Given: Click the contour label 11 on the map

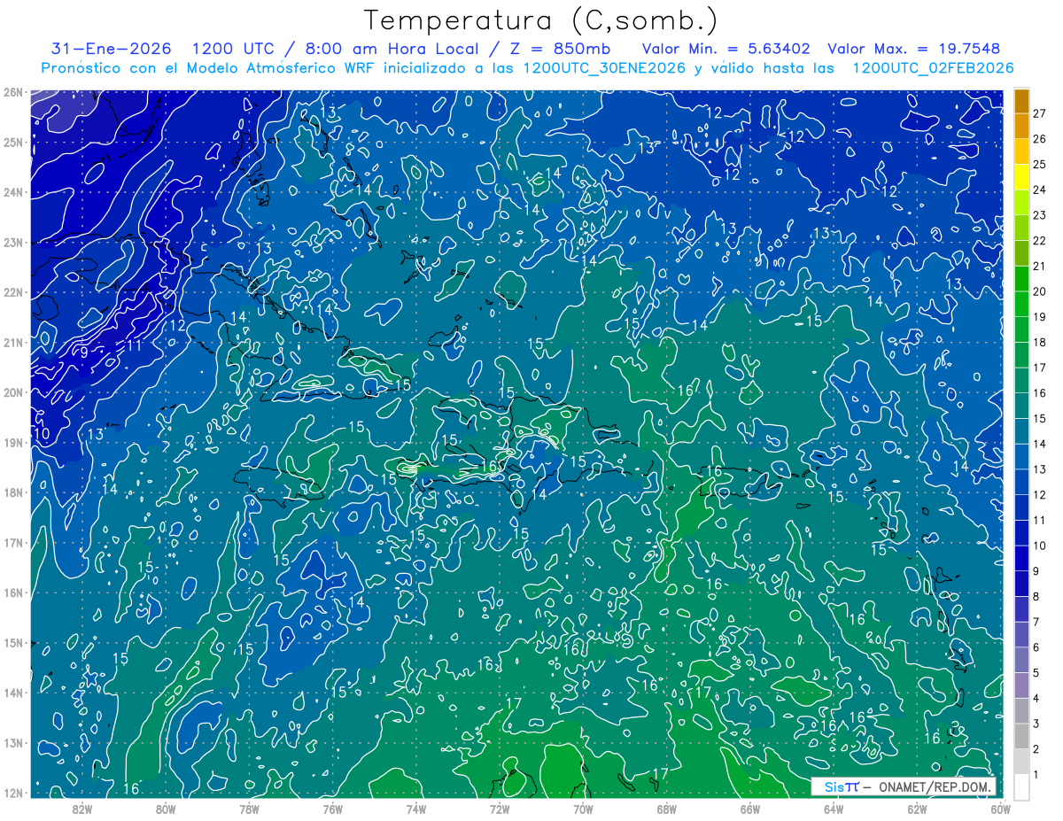Looking at the screenshot, I should (x=134, y=345).
